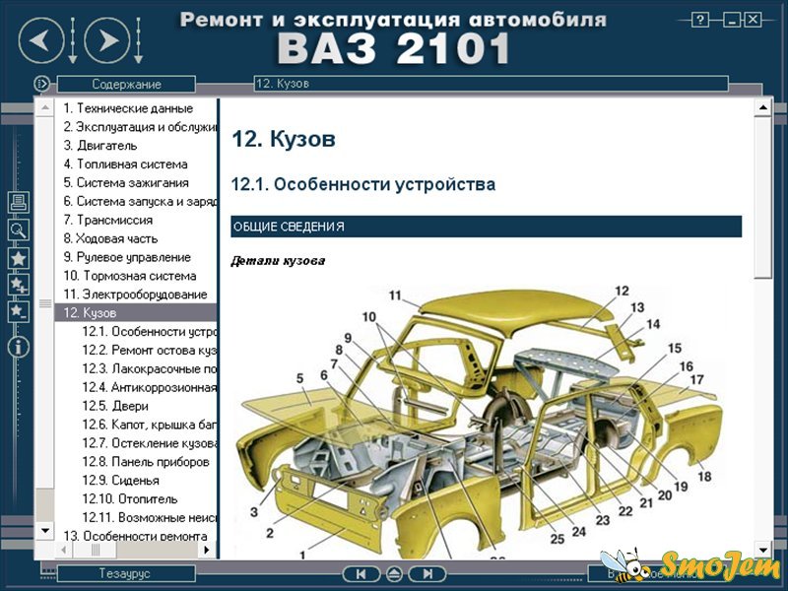Jump to next section button
This screenshot has width=788, height=591.
coord(427,574)
